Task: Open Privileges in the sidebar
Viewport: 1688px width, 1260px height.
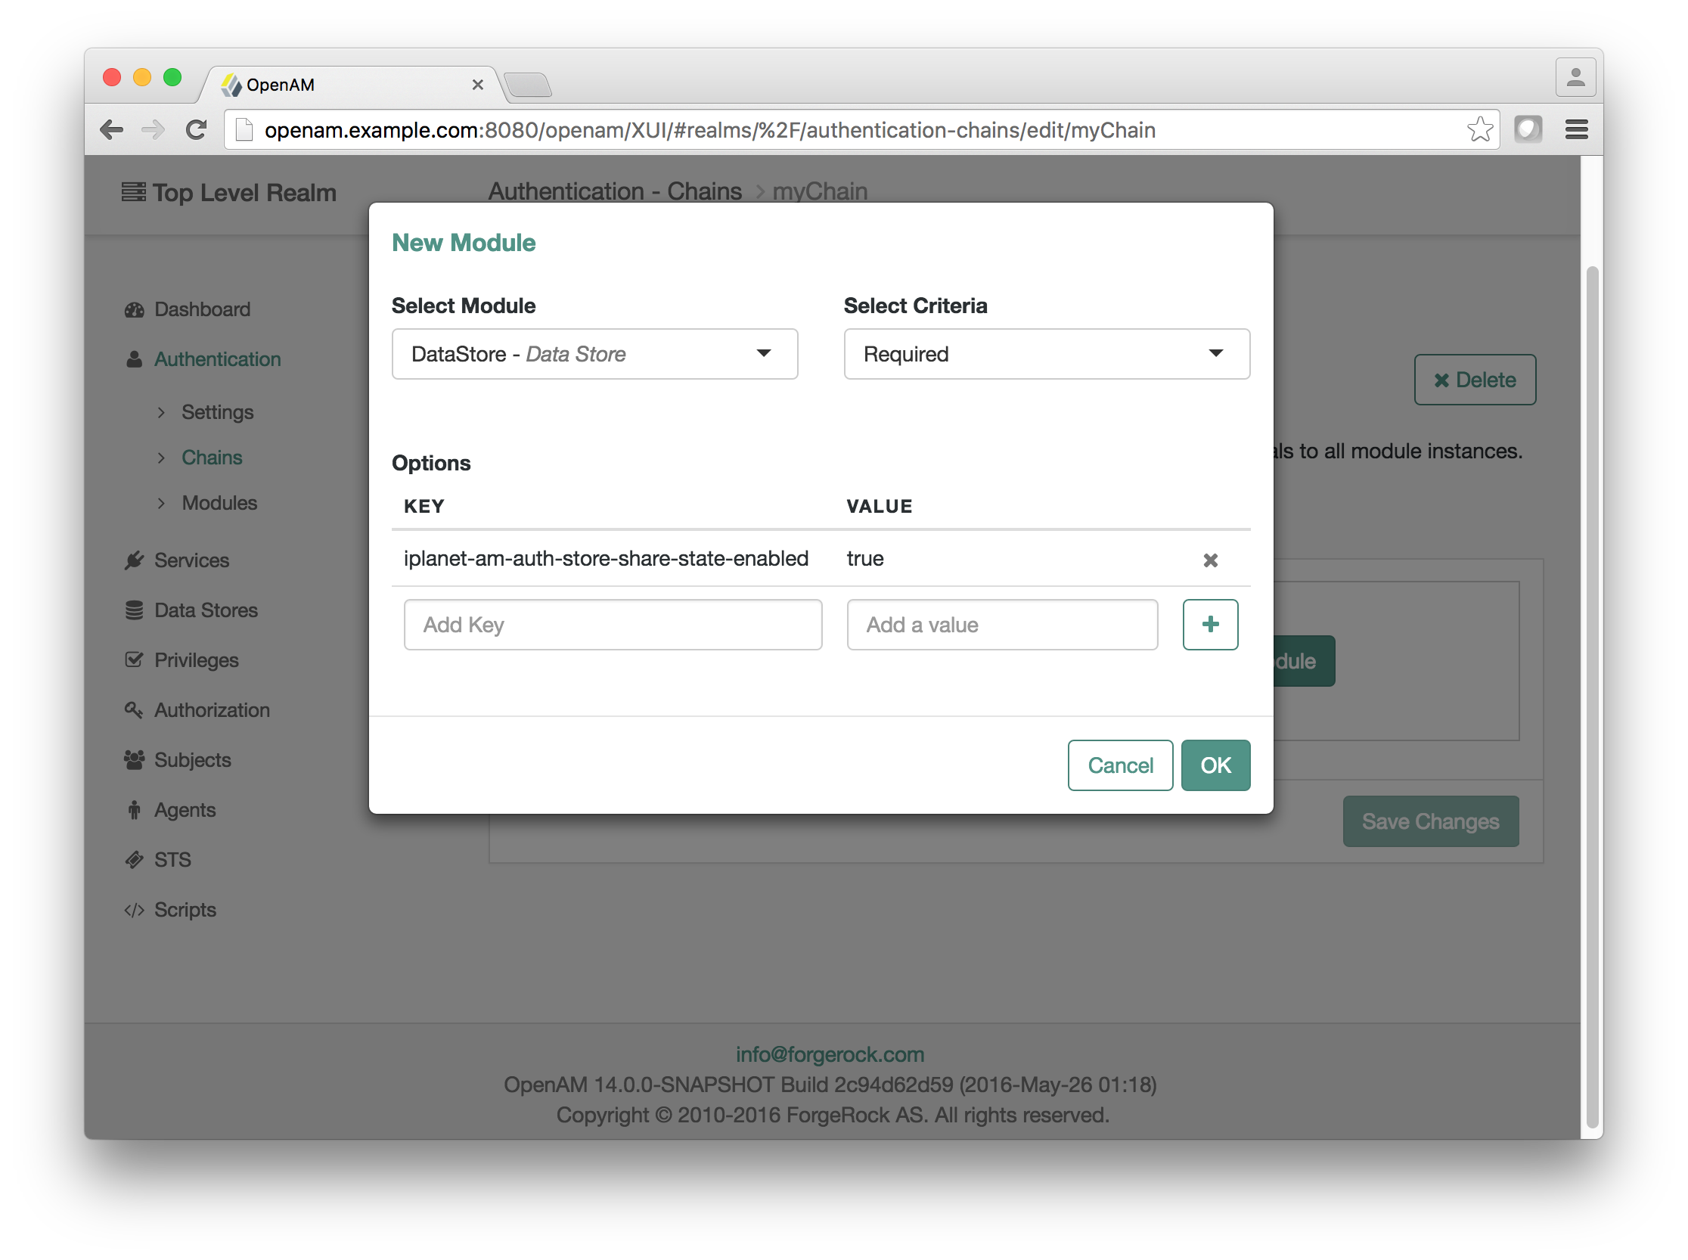Action: (x=196, y=660)
